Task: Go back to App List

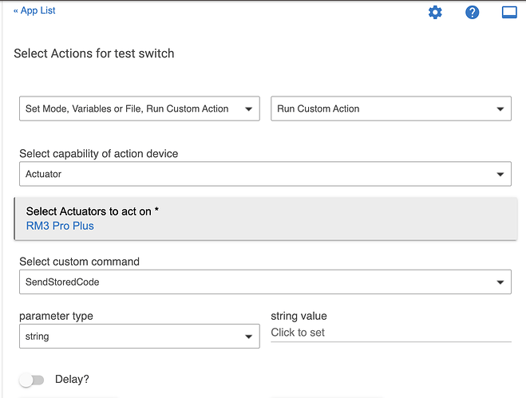Action: pyautogui.click(x=34, y=11)
